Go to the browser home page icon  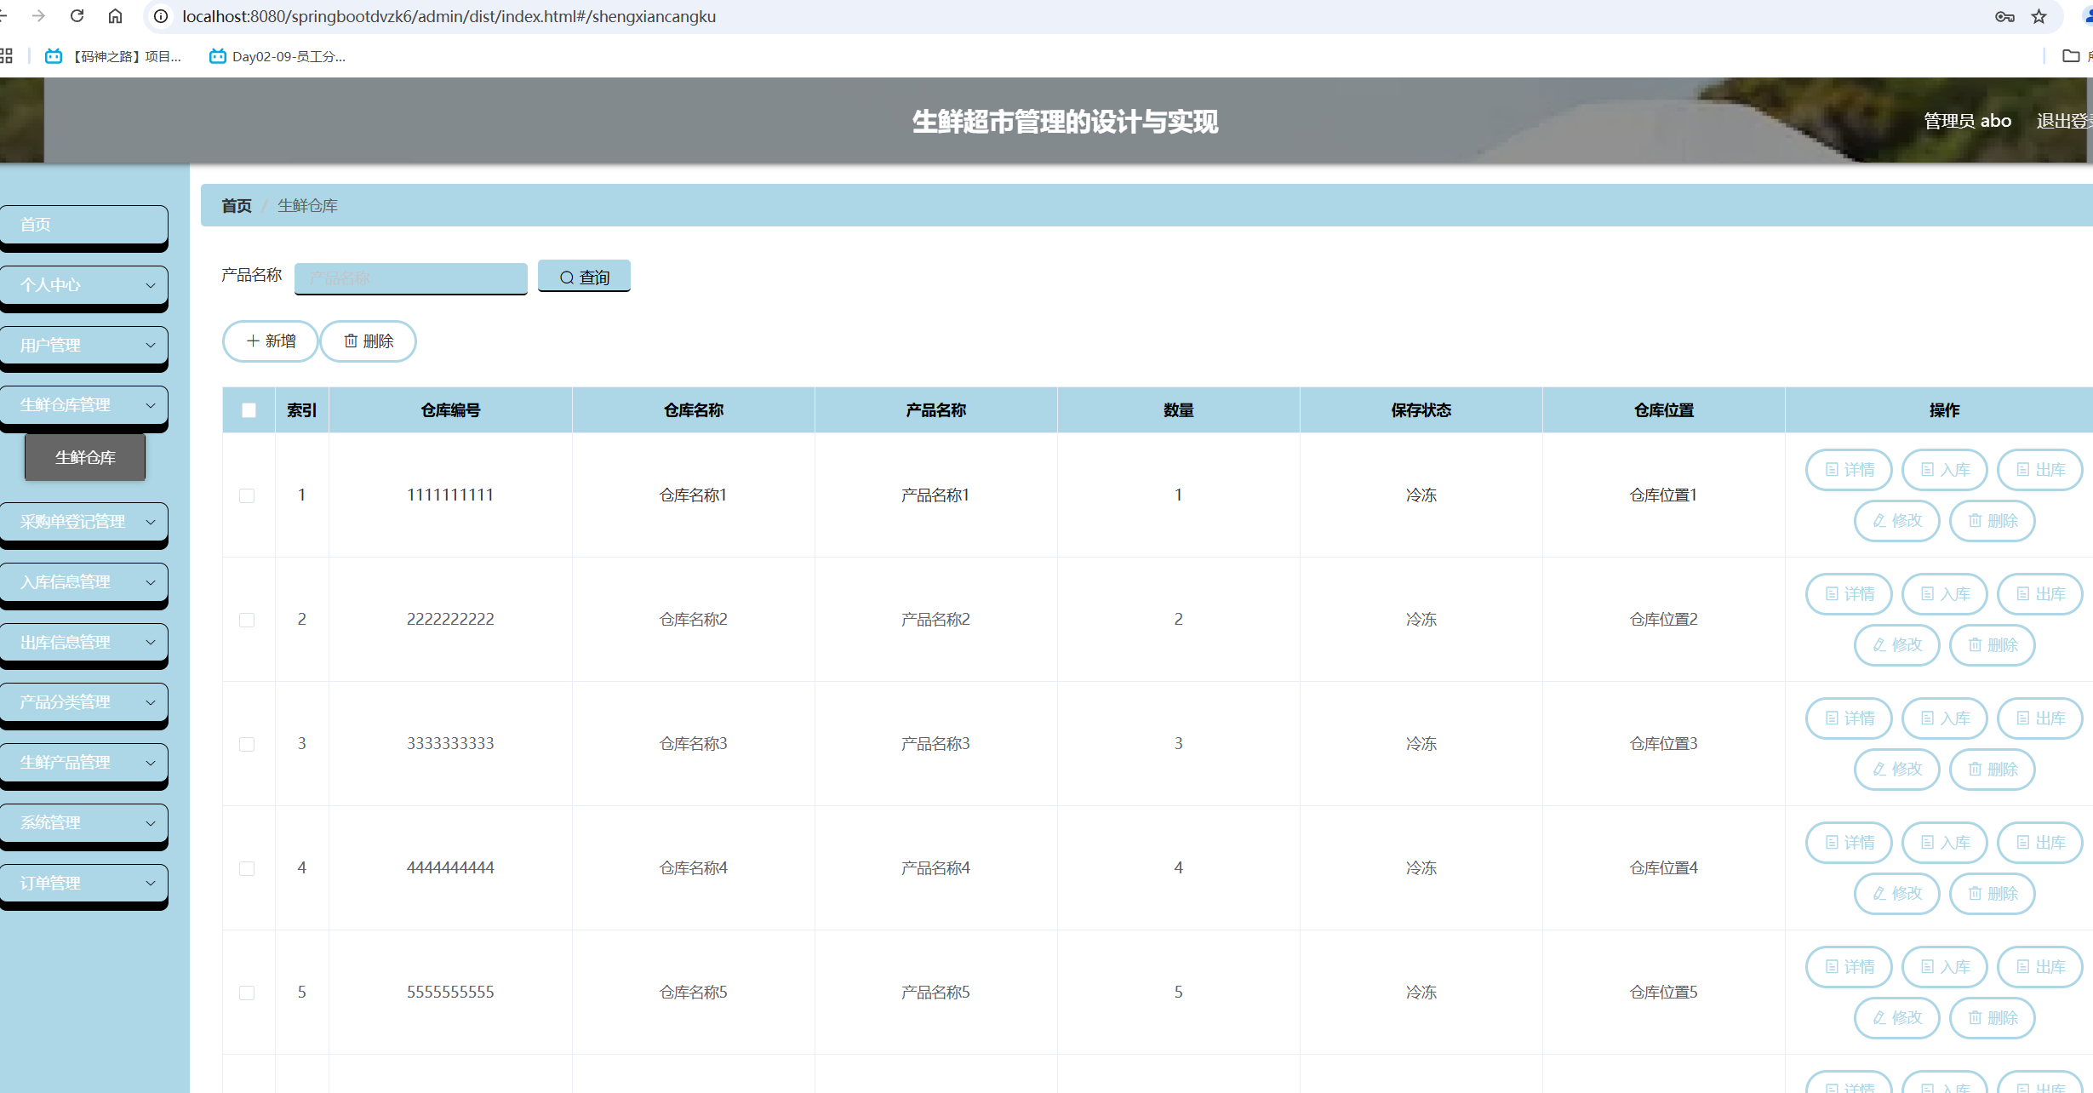pyautogui.click(x=115, y=16)
